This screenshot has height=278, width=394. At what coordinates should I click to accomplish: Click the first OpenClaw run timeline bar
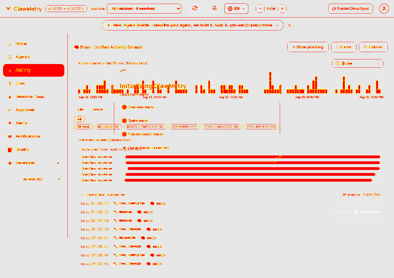point(253,157)
